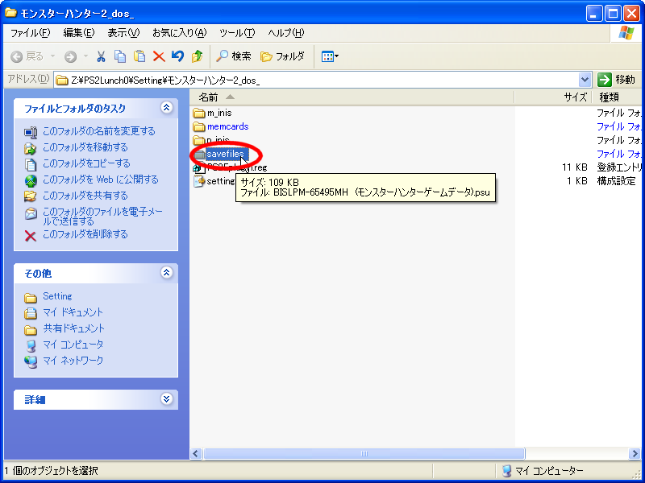
Task: Open the Setting folder link in その他
Action: pyautogui.click(x=57, y=296)
